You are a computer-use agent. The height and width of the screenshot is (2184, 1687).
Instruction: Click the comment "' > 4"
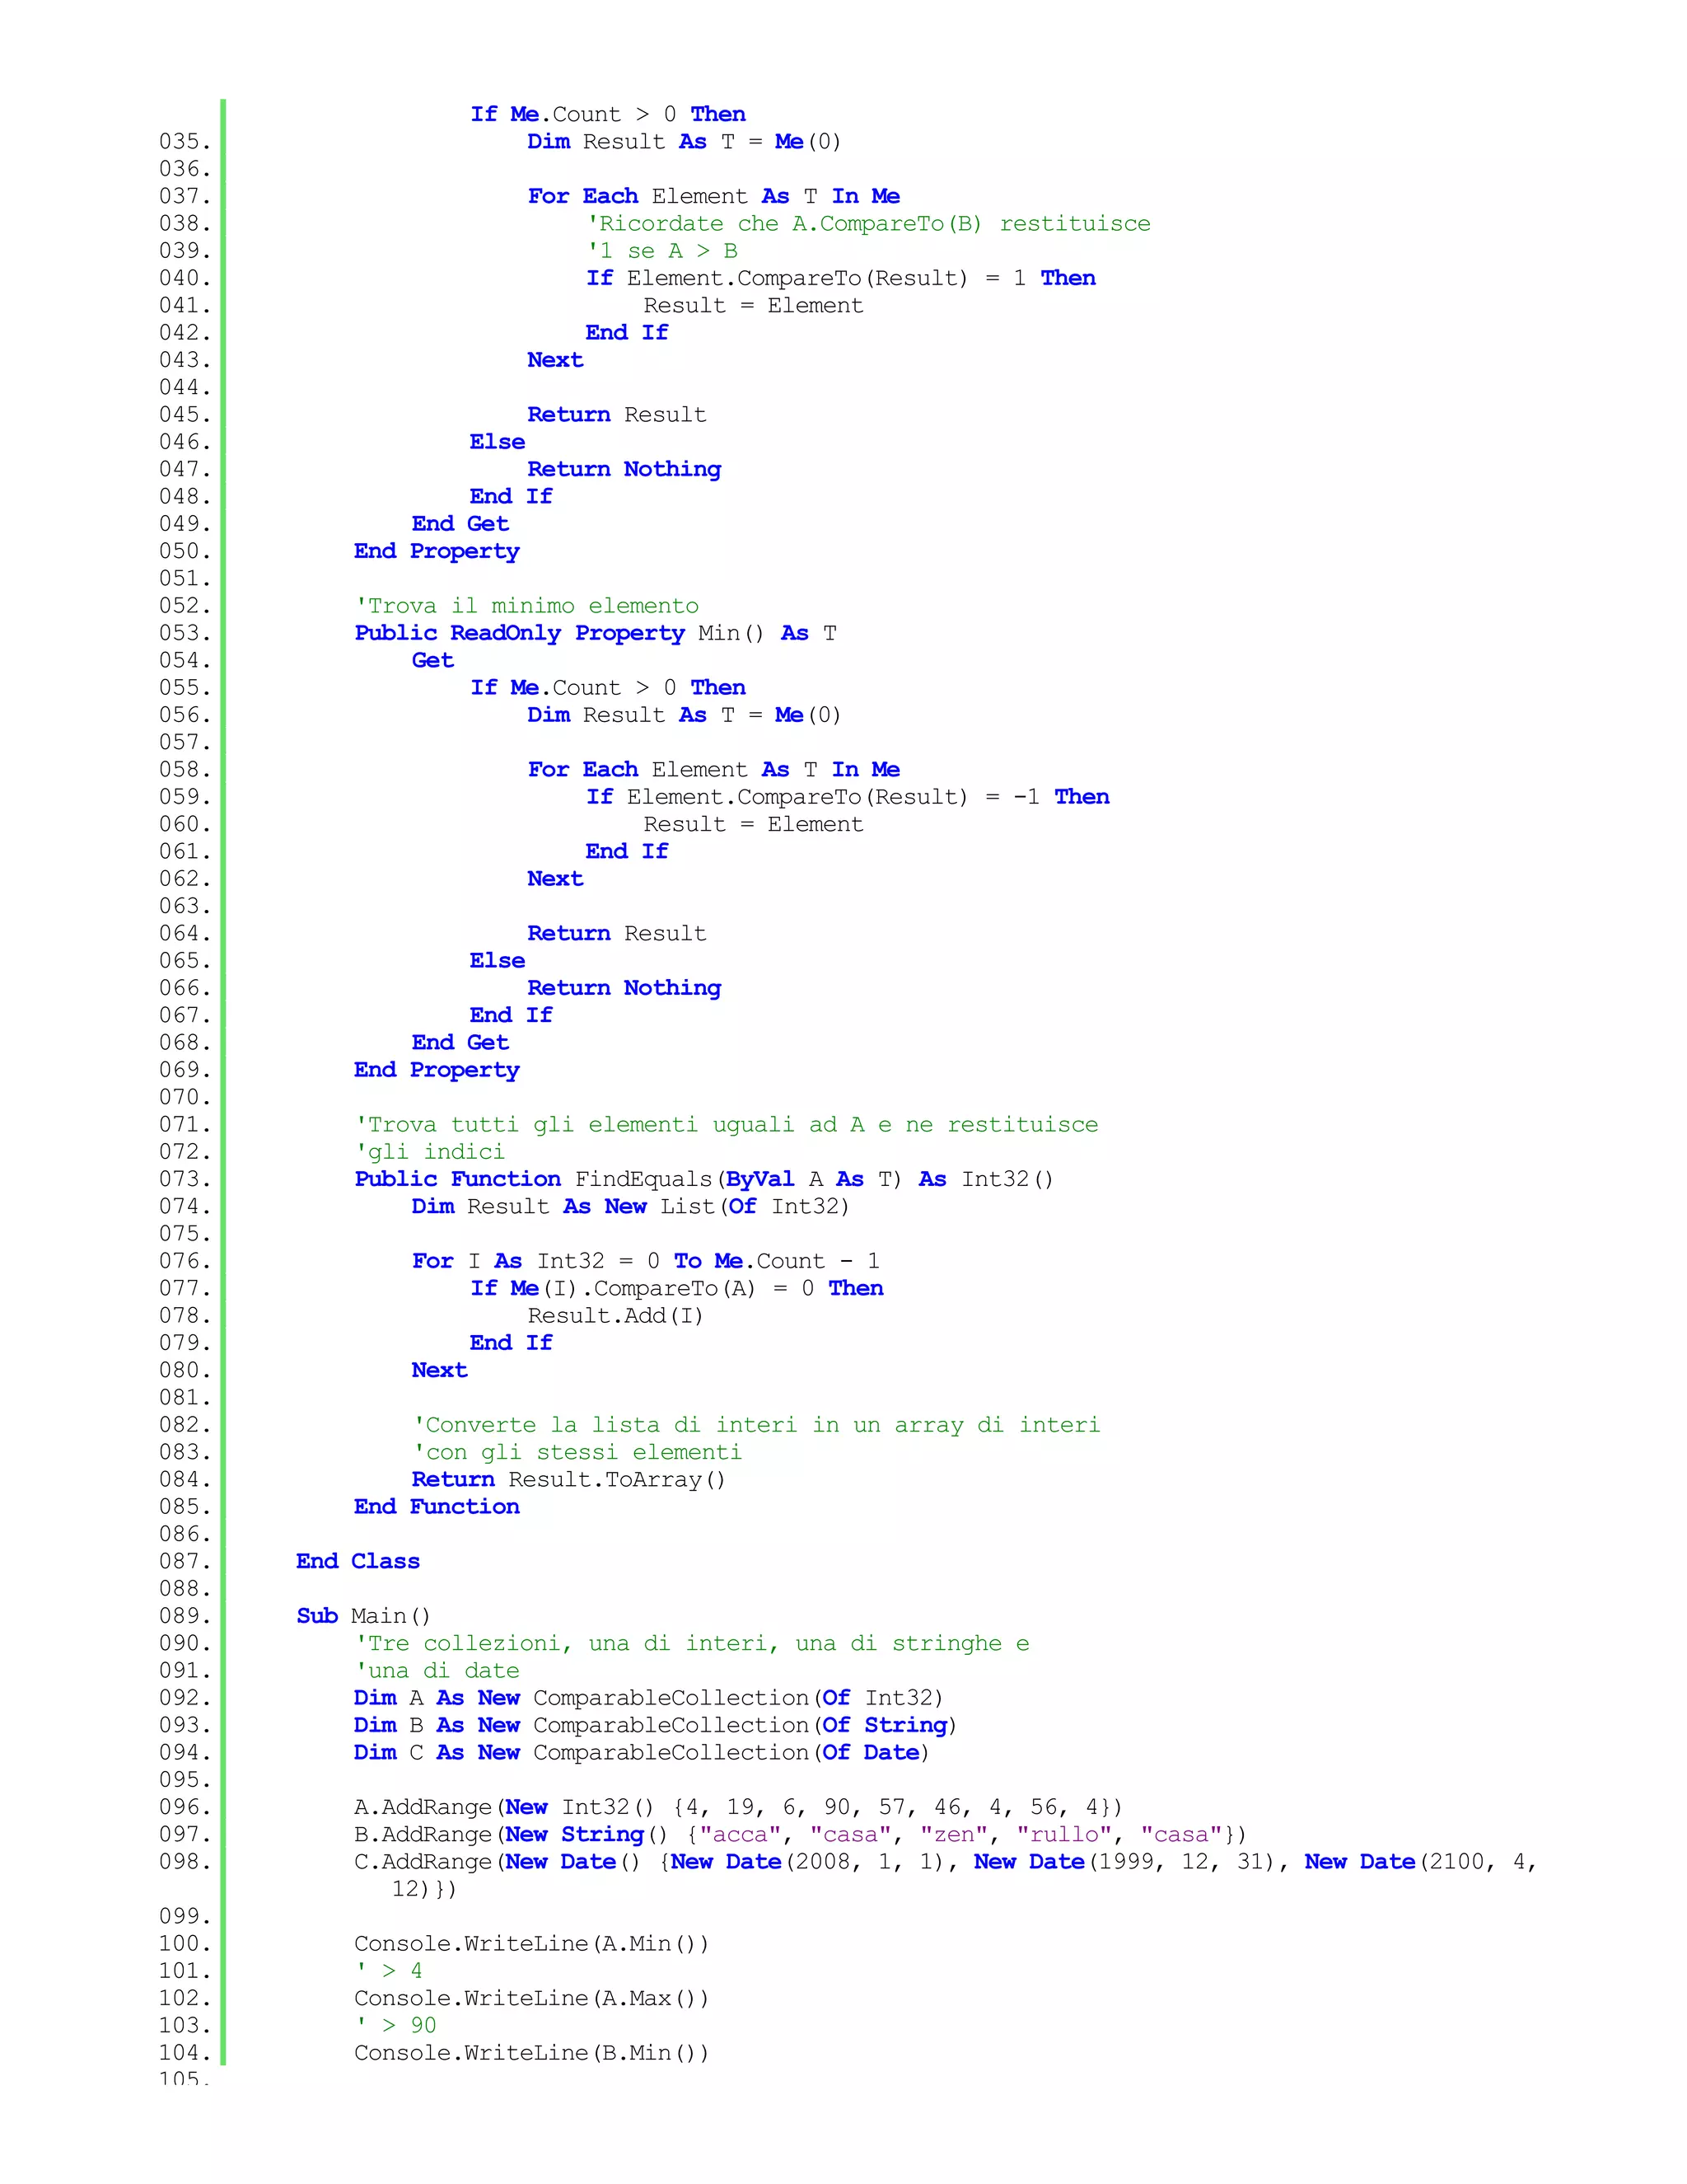click(389, 1971)
